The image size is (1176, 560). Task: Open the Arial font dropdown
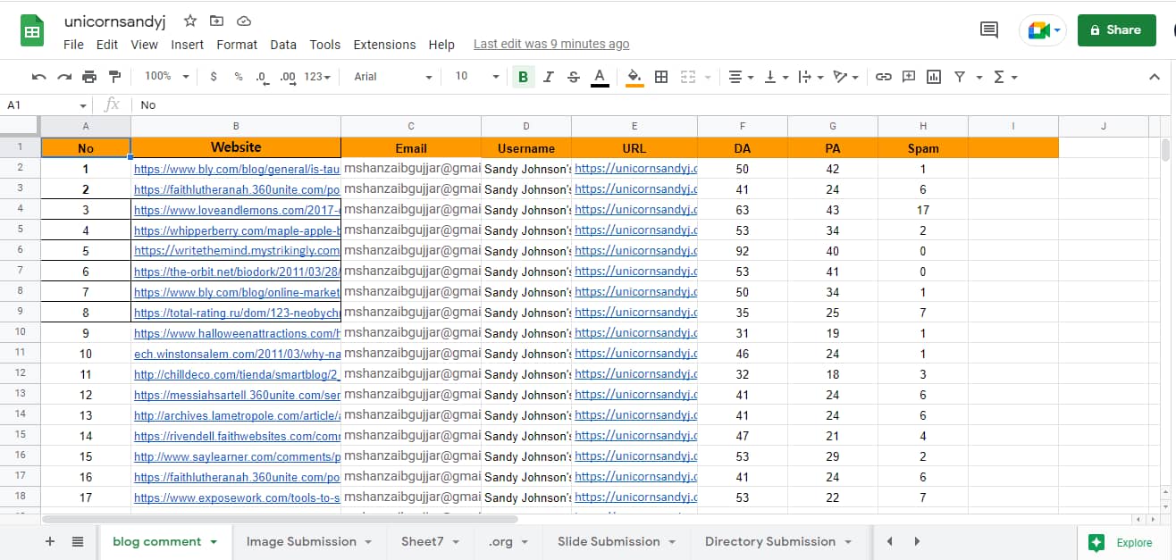(393, 77)
